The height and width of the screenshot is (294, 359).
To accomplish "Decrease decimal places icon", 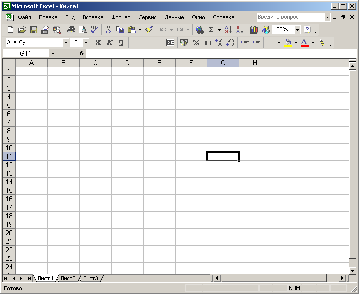I will [230, 43].
